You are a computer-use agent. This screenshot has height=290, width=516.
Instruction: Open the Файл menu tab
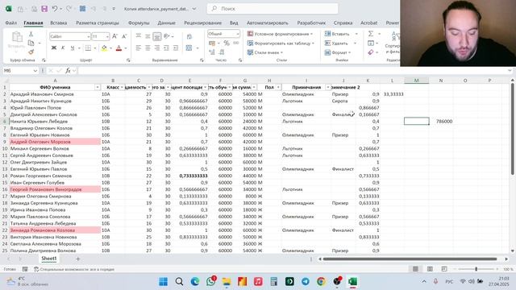click(10, 23)
